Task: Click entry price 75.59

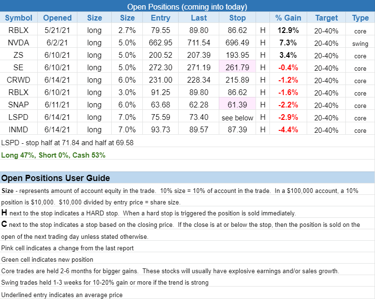Action: pos(161,117)
